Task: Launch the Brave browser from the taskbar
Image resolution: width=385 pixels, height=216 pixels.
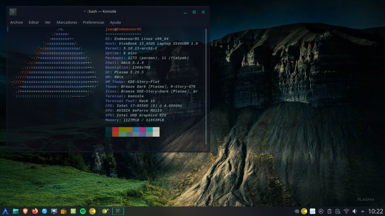Action: click(x=26, y=211)
